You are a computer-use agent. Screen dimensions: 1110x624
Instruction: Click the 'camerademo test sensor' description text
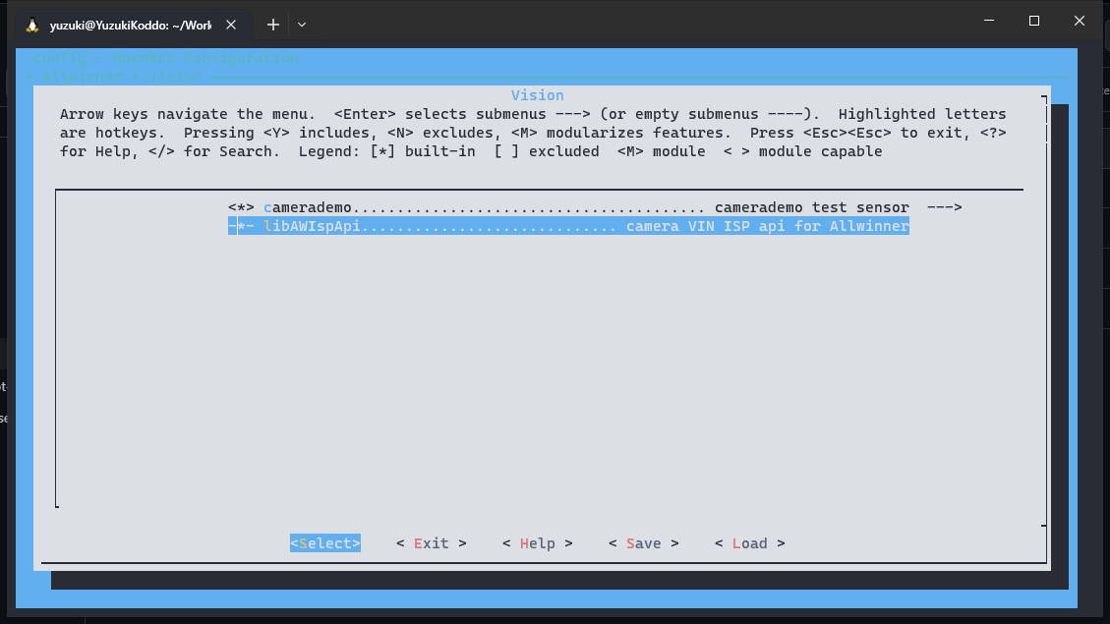tap(811, 207)
